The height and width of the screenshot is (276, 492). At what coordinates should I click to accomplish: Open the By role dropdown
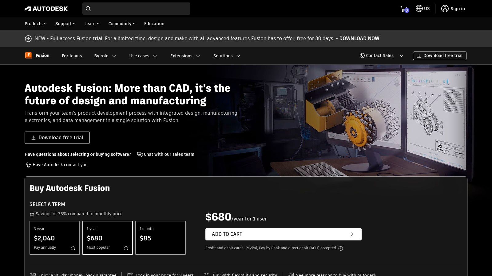[105, 56]
